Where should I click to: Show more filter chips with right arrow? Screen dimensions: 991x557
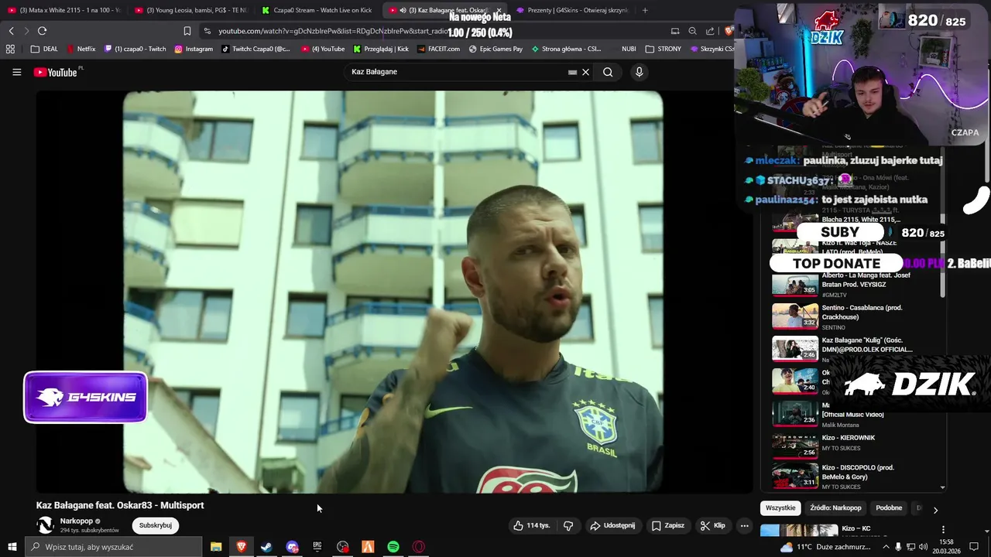(x=935, y=510)
